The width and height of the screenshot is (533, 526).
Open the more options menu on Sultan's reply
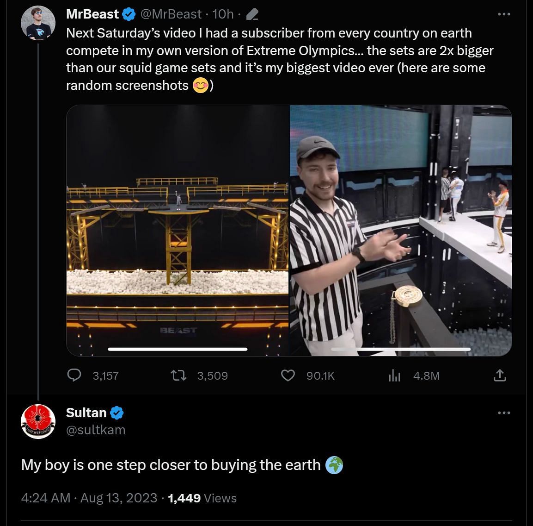(504, 413)
